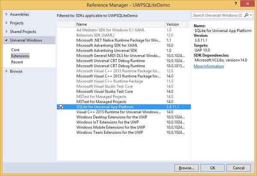Select Microsoft Visual C++ Runtime Package 11.0

point(124,81)
